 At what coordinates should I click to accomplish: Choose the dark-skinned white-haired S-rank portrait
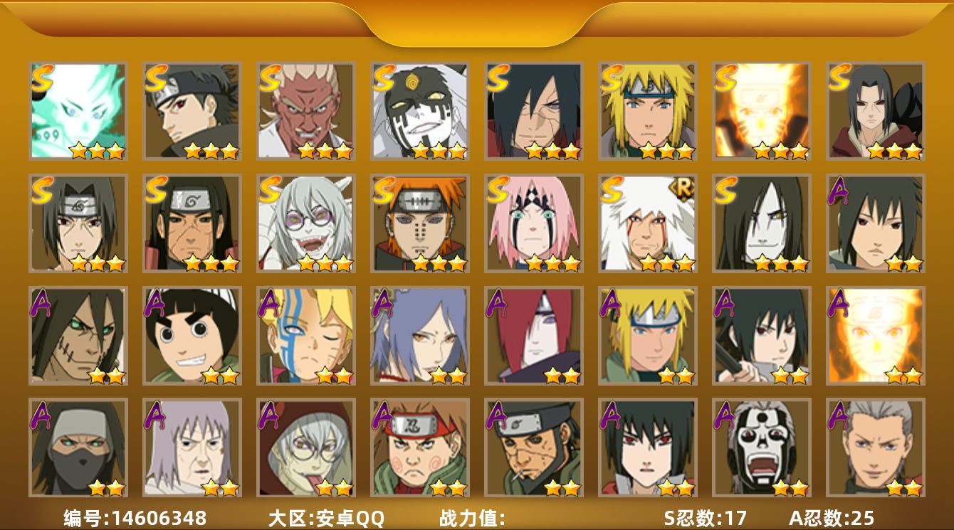coord(306,111)
